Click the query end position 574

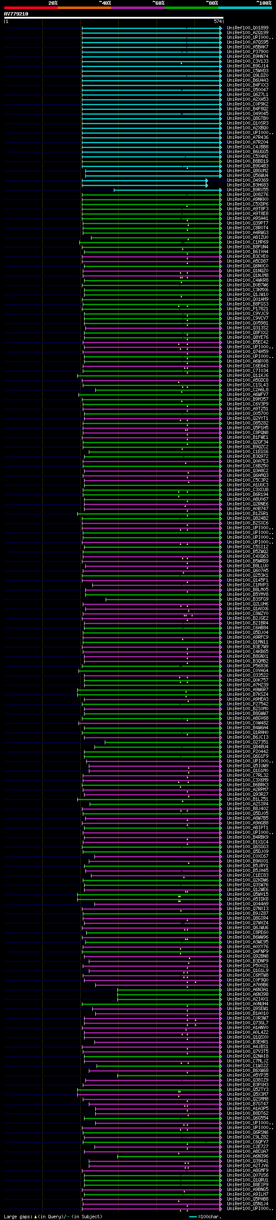tap(218, 21)
